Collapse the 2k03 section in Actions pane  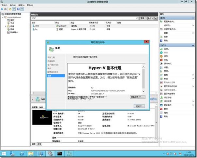(193, 45)
